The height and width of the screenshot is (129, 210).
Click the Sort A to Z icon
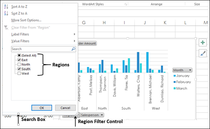pyautogui.click(x=6, y=6)
